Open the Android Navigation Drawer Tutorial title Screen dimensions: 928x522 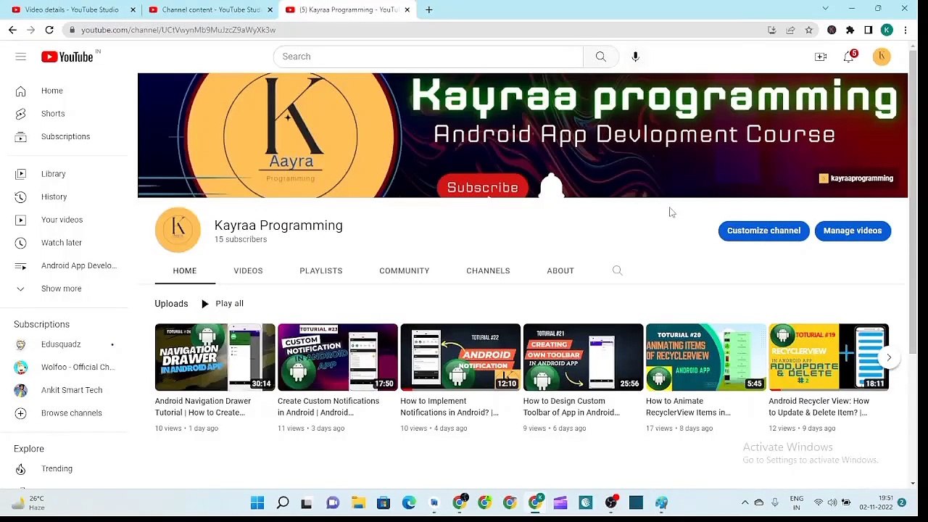coord(203,407)
